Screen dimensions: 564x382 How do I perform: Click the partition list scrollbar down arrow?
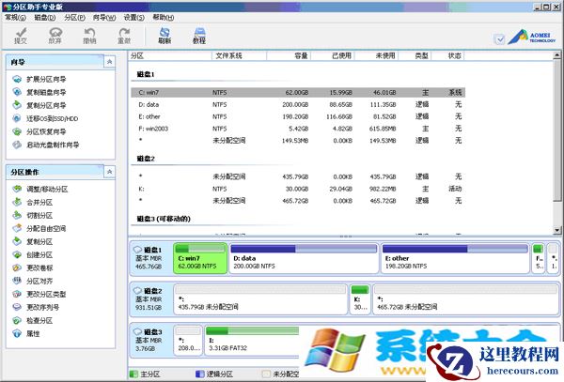[556, 230]
